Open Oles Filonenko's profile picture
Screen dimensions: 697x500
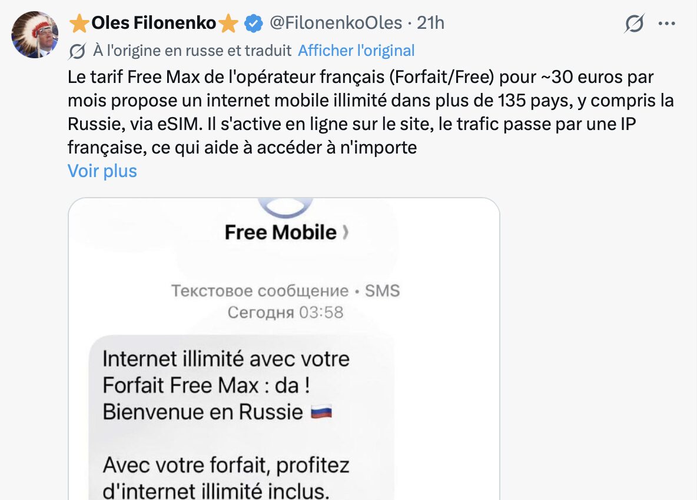tap(35, 35)
